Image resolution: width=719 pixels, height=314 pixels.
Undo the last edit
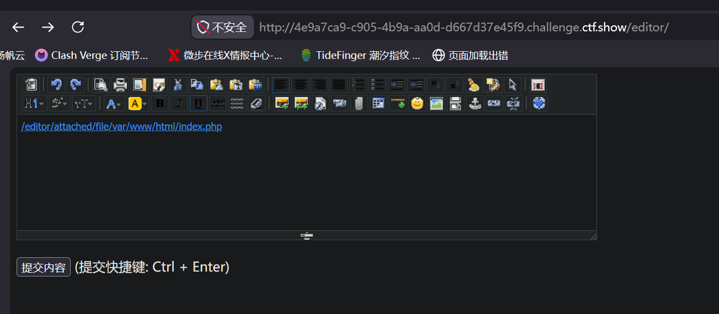(56, 85)
